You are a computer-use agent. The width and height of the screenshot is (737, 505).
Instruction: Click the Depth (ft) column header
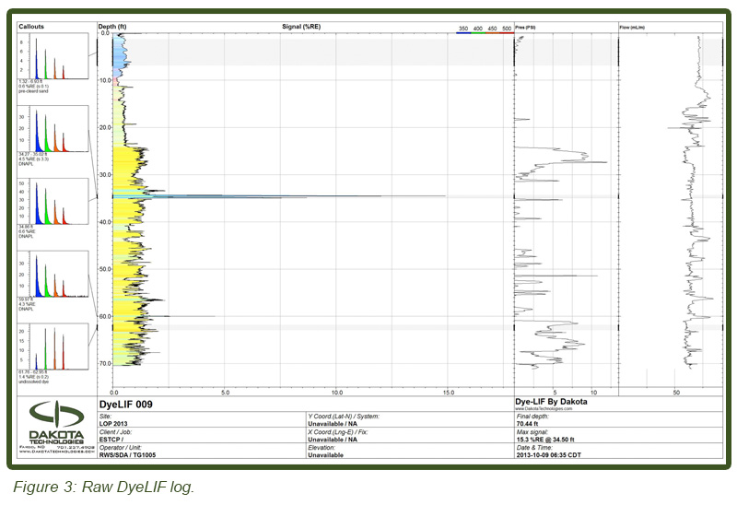(x=112, y=28)
